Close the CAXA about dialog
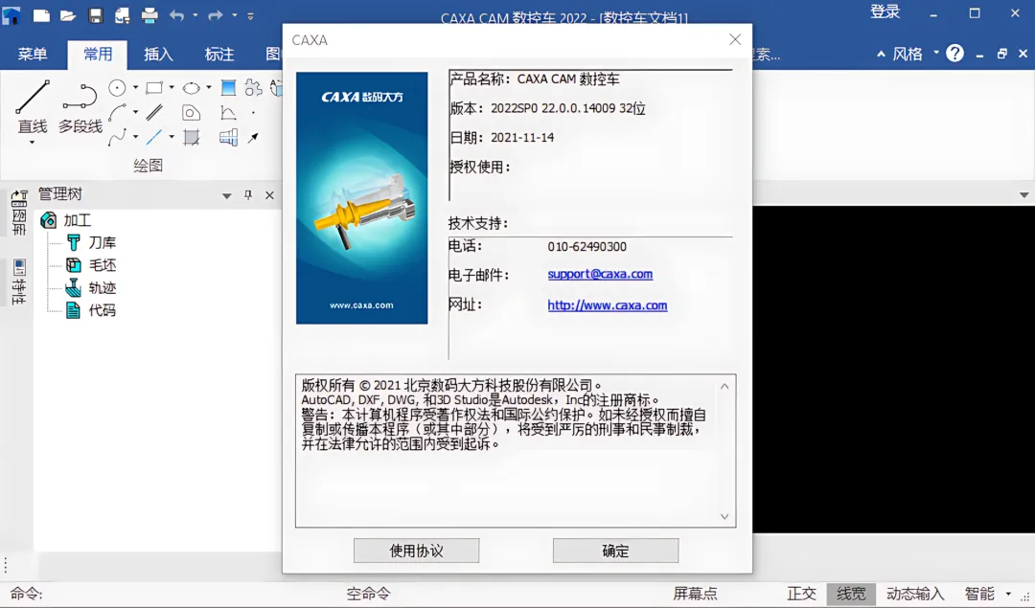 pos(735,39)
